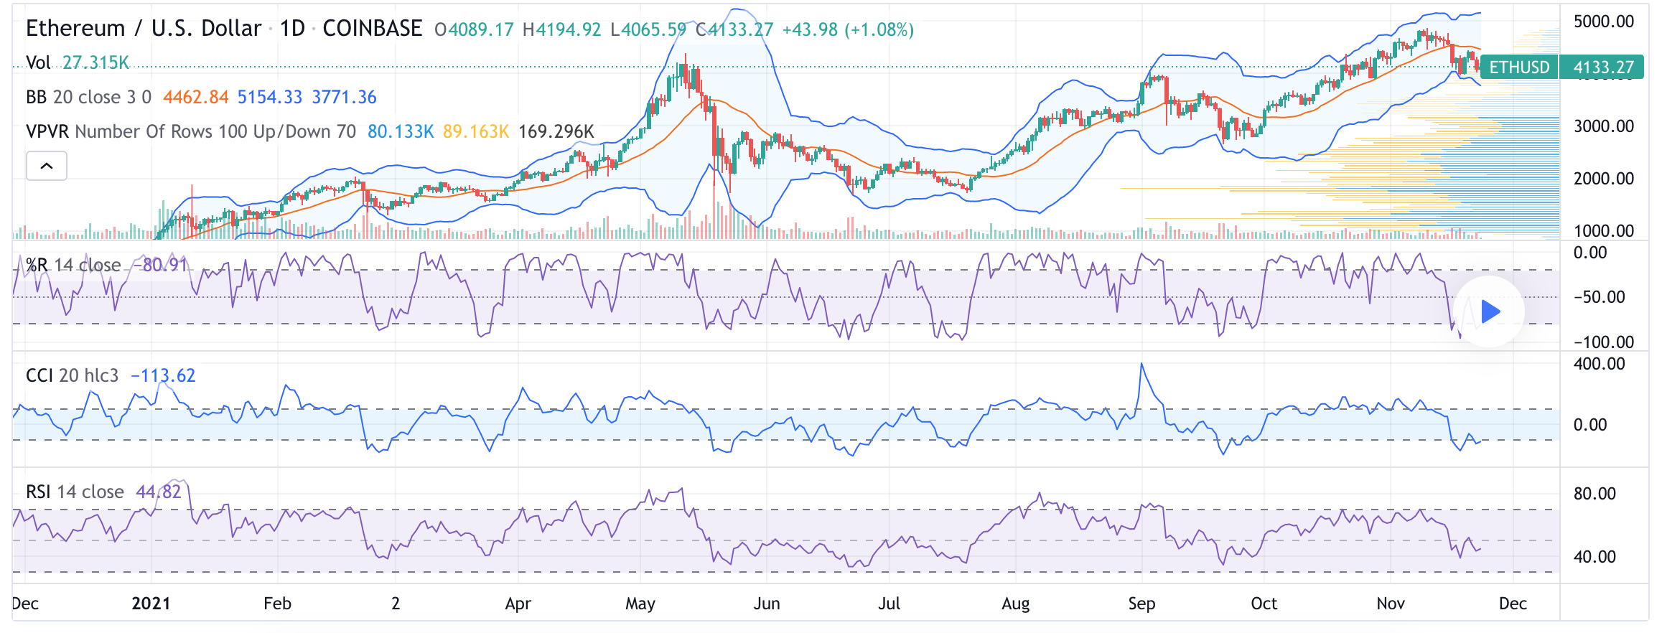Select the %R 14 close indicator label
This screenshot has width=1667, height=633.
[73, 266]
